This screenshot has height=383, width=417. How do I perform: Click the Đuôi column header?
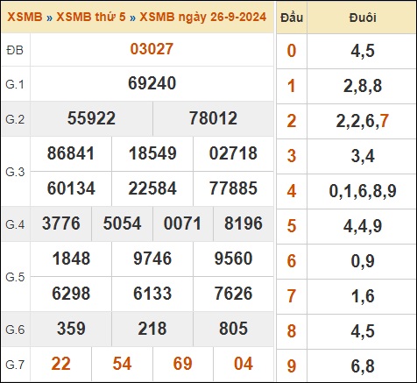[x=363, y=18]
